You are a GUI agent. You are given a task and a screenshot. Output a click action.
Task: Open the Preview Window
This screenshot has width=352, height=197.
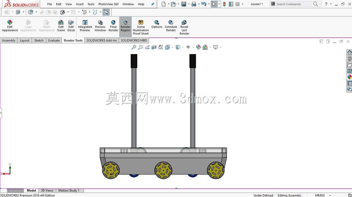tap(100, 26)
